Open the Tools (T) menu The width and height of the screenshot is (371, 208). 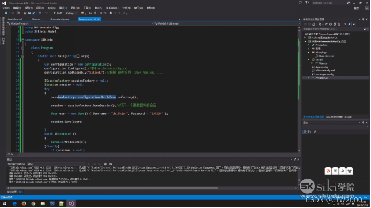(x=87, y=8)
